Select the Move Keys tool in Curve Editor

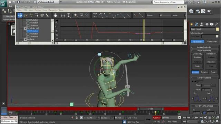pos(20,15)
